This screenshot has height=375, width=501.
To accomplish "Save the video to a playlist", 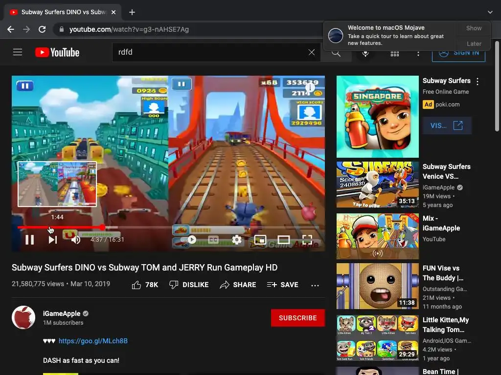I will (x=282, y=285).
